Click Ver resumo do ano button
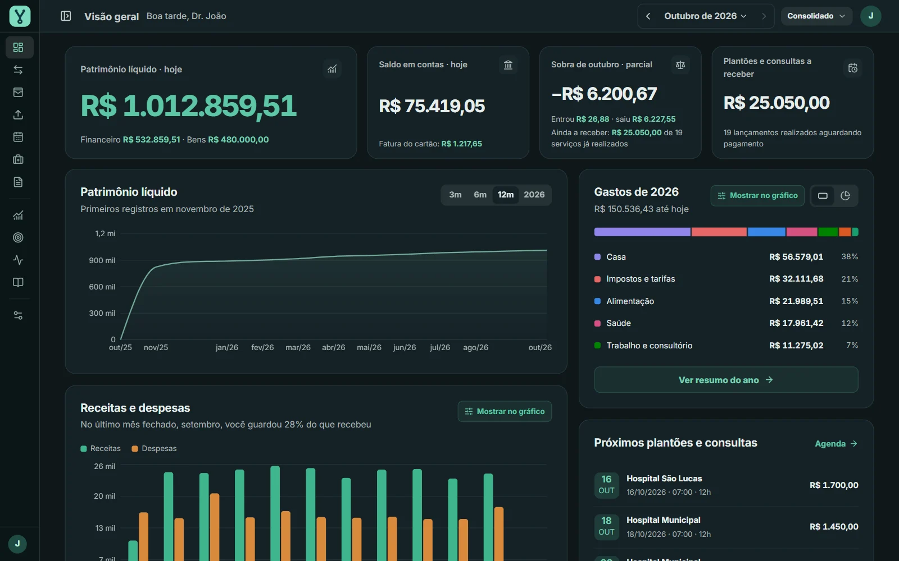 [726, 380]
